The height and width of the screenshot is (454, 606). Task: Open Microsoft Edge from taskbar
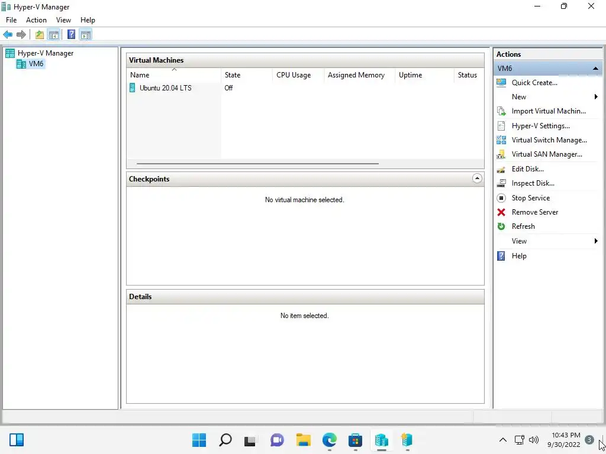(329, 440)
